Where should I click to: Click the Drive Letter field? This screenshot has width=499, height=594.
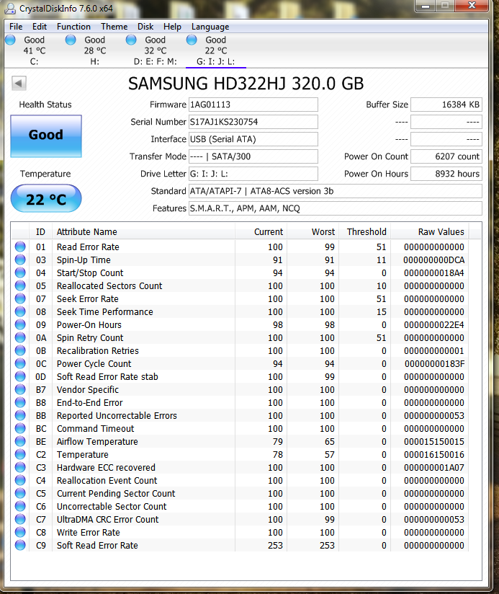[253, 174]
